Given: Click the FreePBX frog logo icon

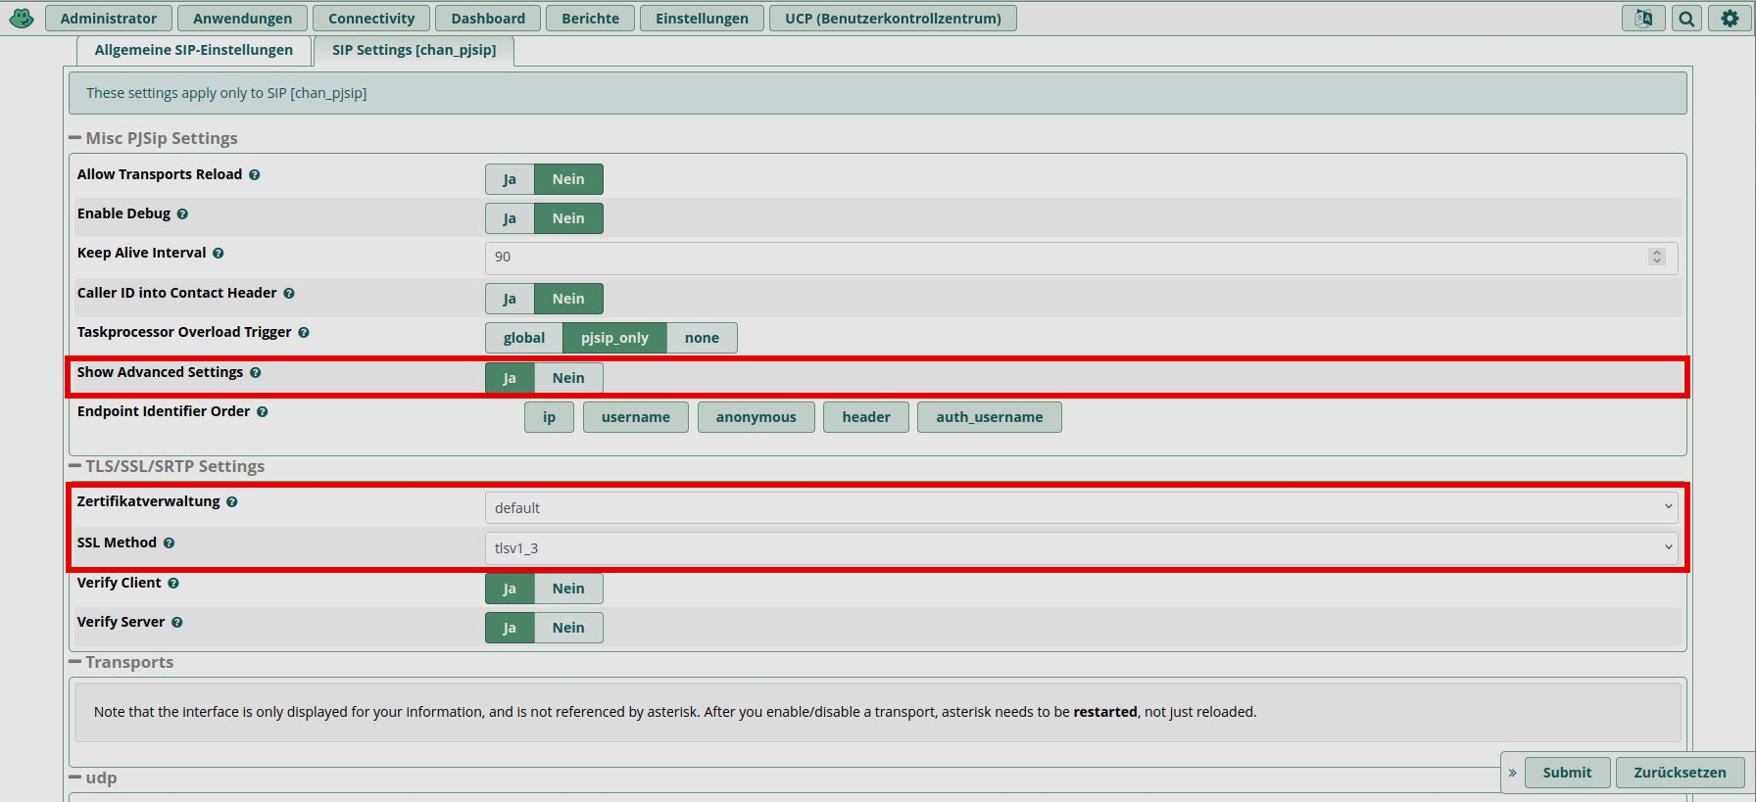Looking at the screenshot, I should click(22, 18).
